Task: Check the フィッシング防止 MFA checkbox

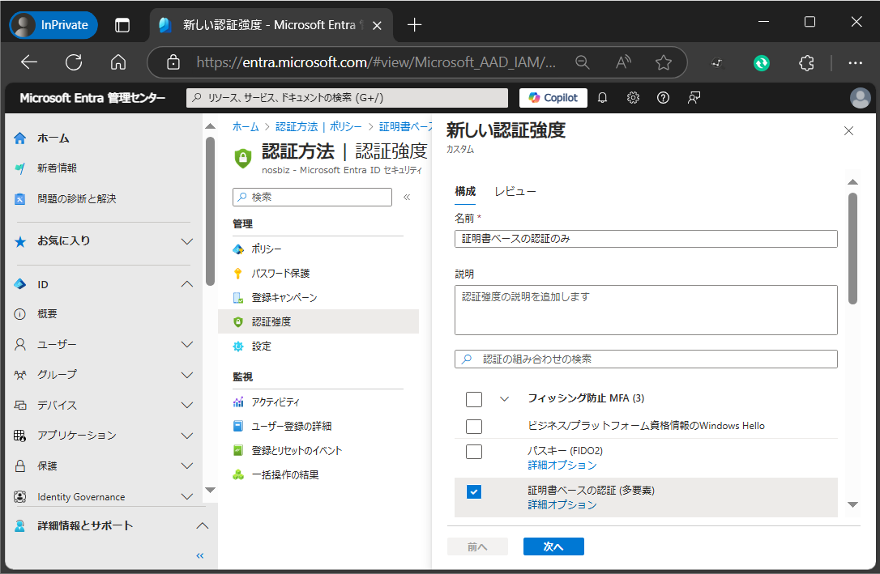Action: point(474,399)
